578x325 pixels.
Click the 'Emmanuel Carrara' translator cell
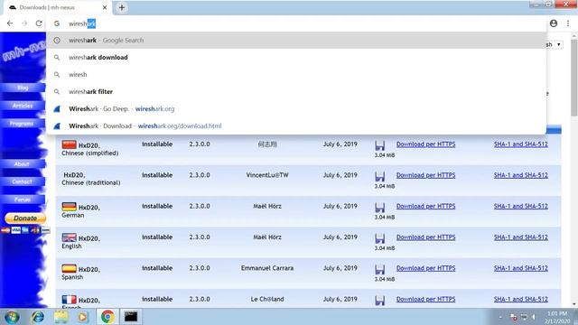267,268
